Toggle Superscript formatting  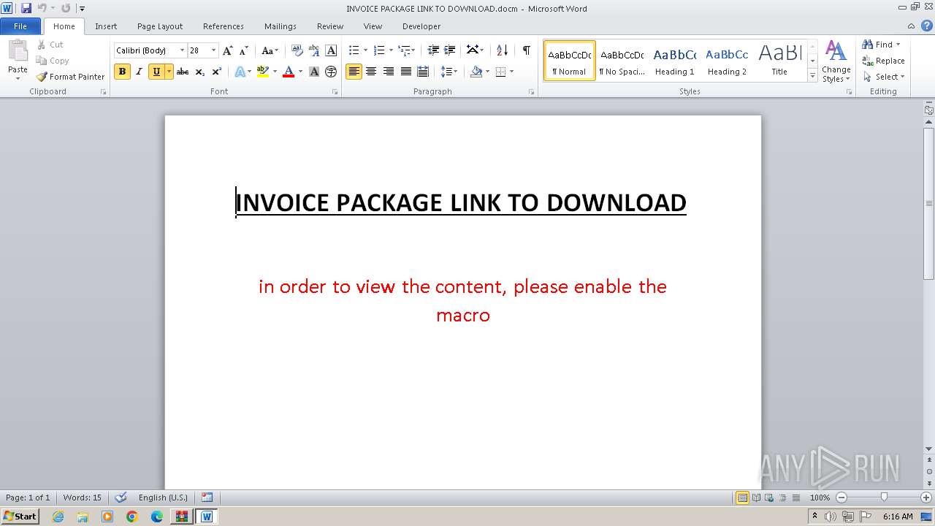tap(217, 72)
